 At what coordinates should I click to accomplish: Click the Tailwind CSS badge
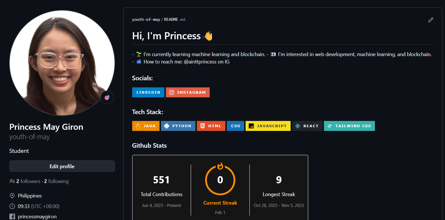click(349, 126)
